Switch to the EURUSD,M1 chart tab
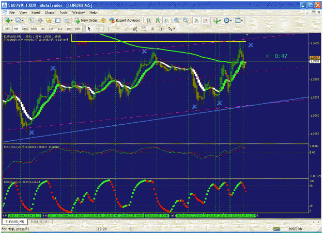 [x=40, y=222]
